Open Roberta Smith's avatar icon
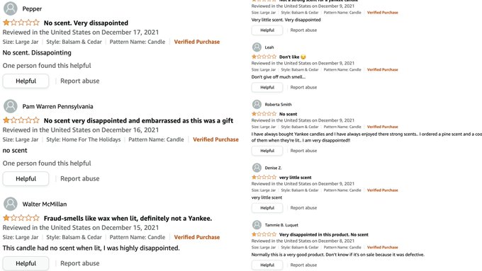The image size is (482, 271). [257, 104]
